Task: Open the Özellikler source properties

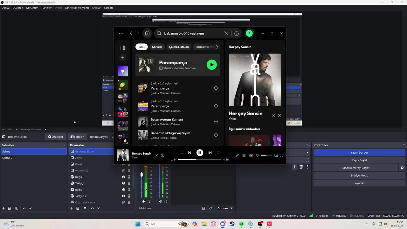Action: [56, 137]
